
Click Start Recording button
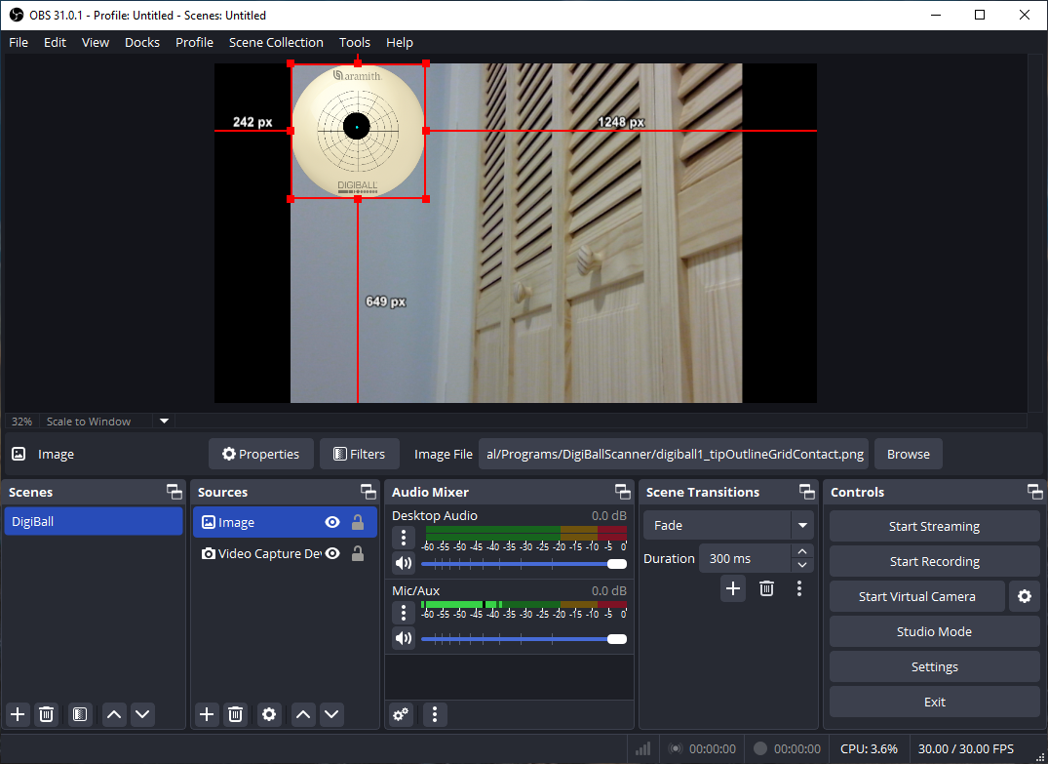934,561
